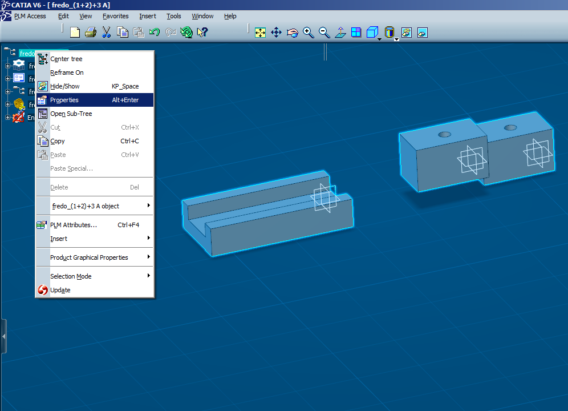
Task: Click the Zoom In magnifier icon
Action: coord(309,33)
